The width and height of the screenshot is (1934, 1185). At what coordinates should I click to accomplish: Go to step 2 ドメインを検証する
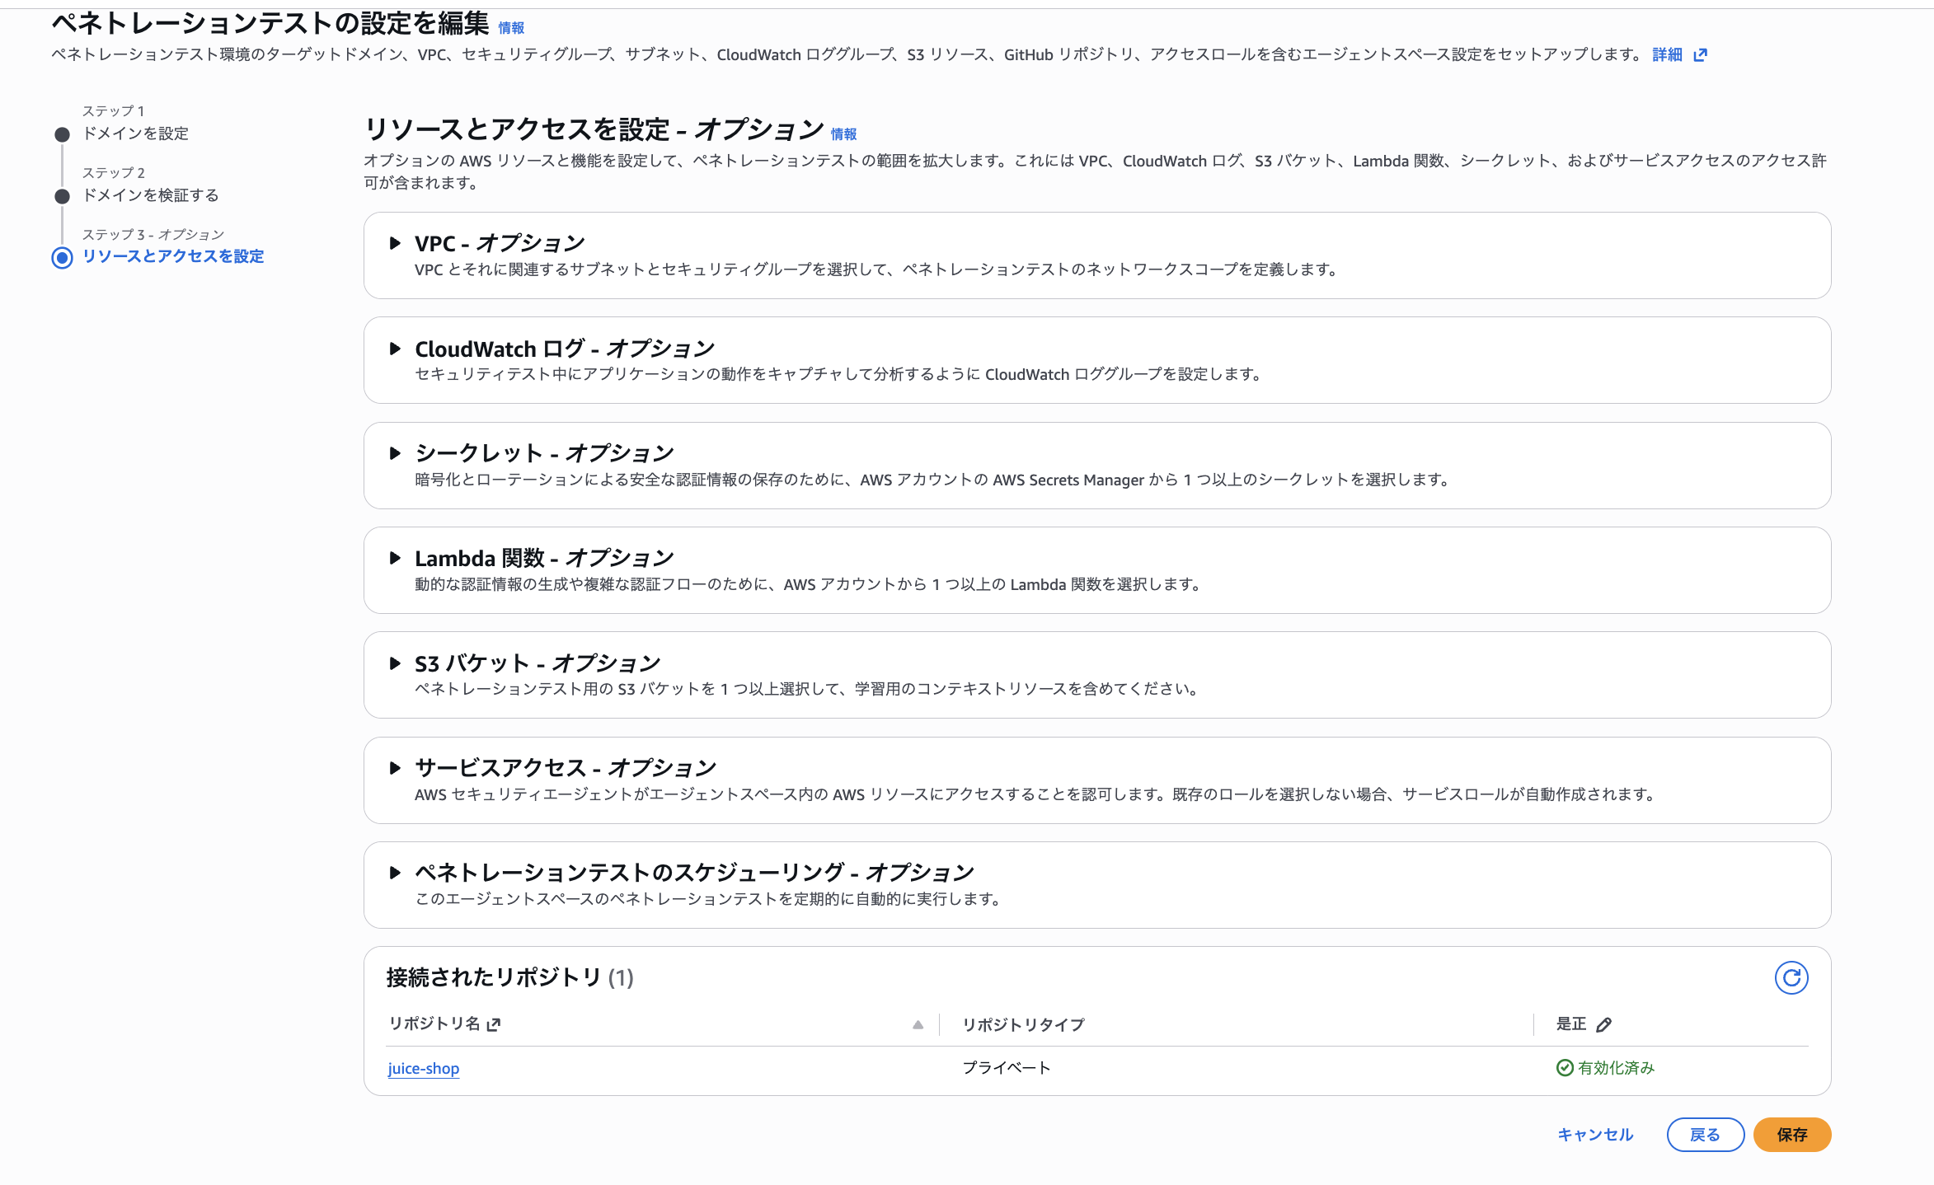point(151,195)
